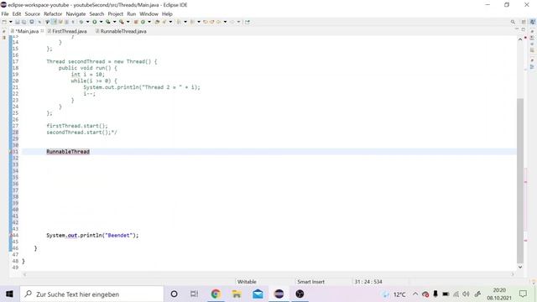The width and height of the screenshot is (537, 302).
Task: Switch to the RunnableThread.java tab
Action: (123, 31)
